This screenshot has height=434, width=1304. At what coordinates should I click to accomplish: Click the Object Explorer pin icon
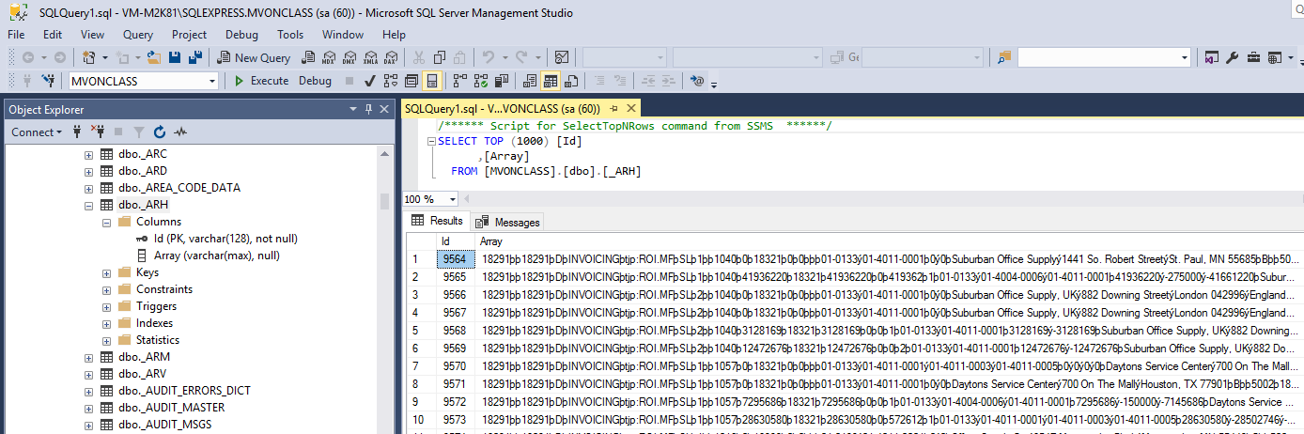368,109
